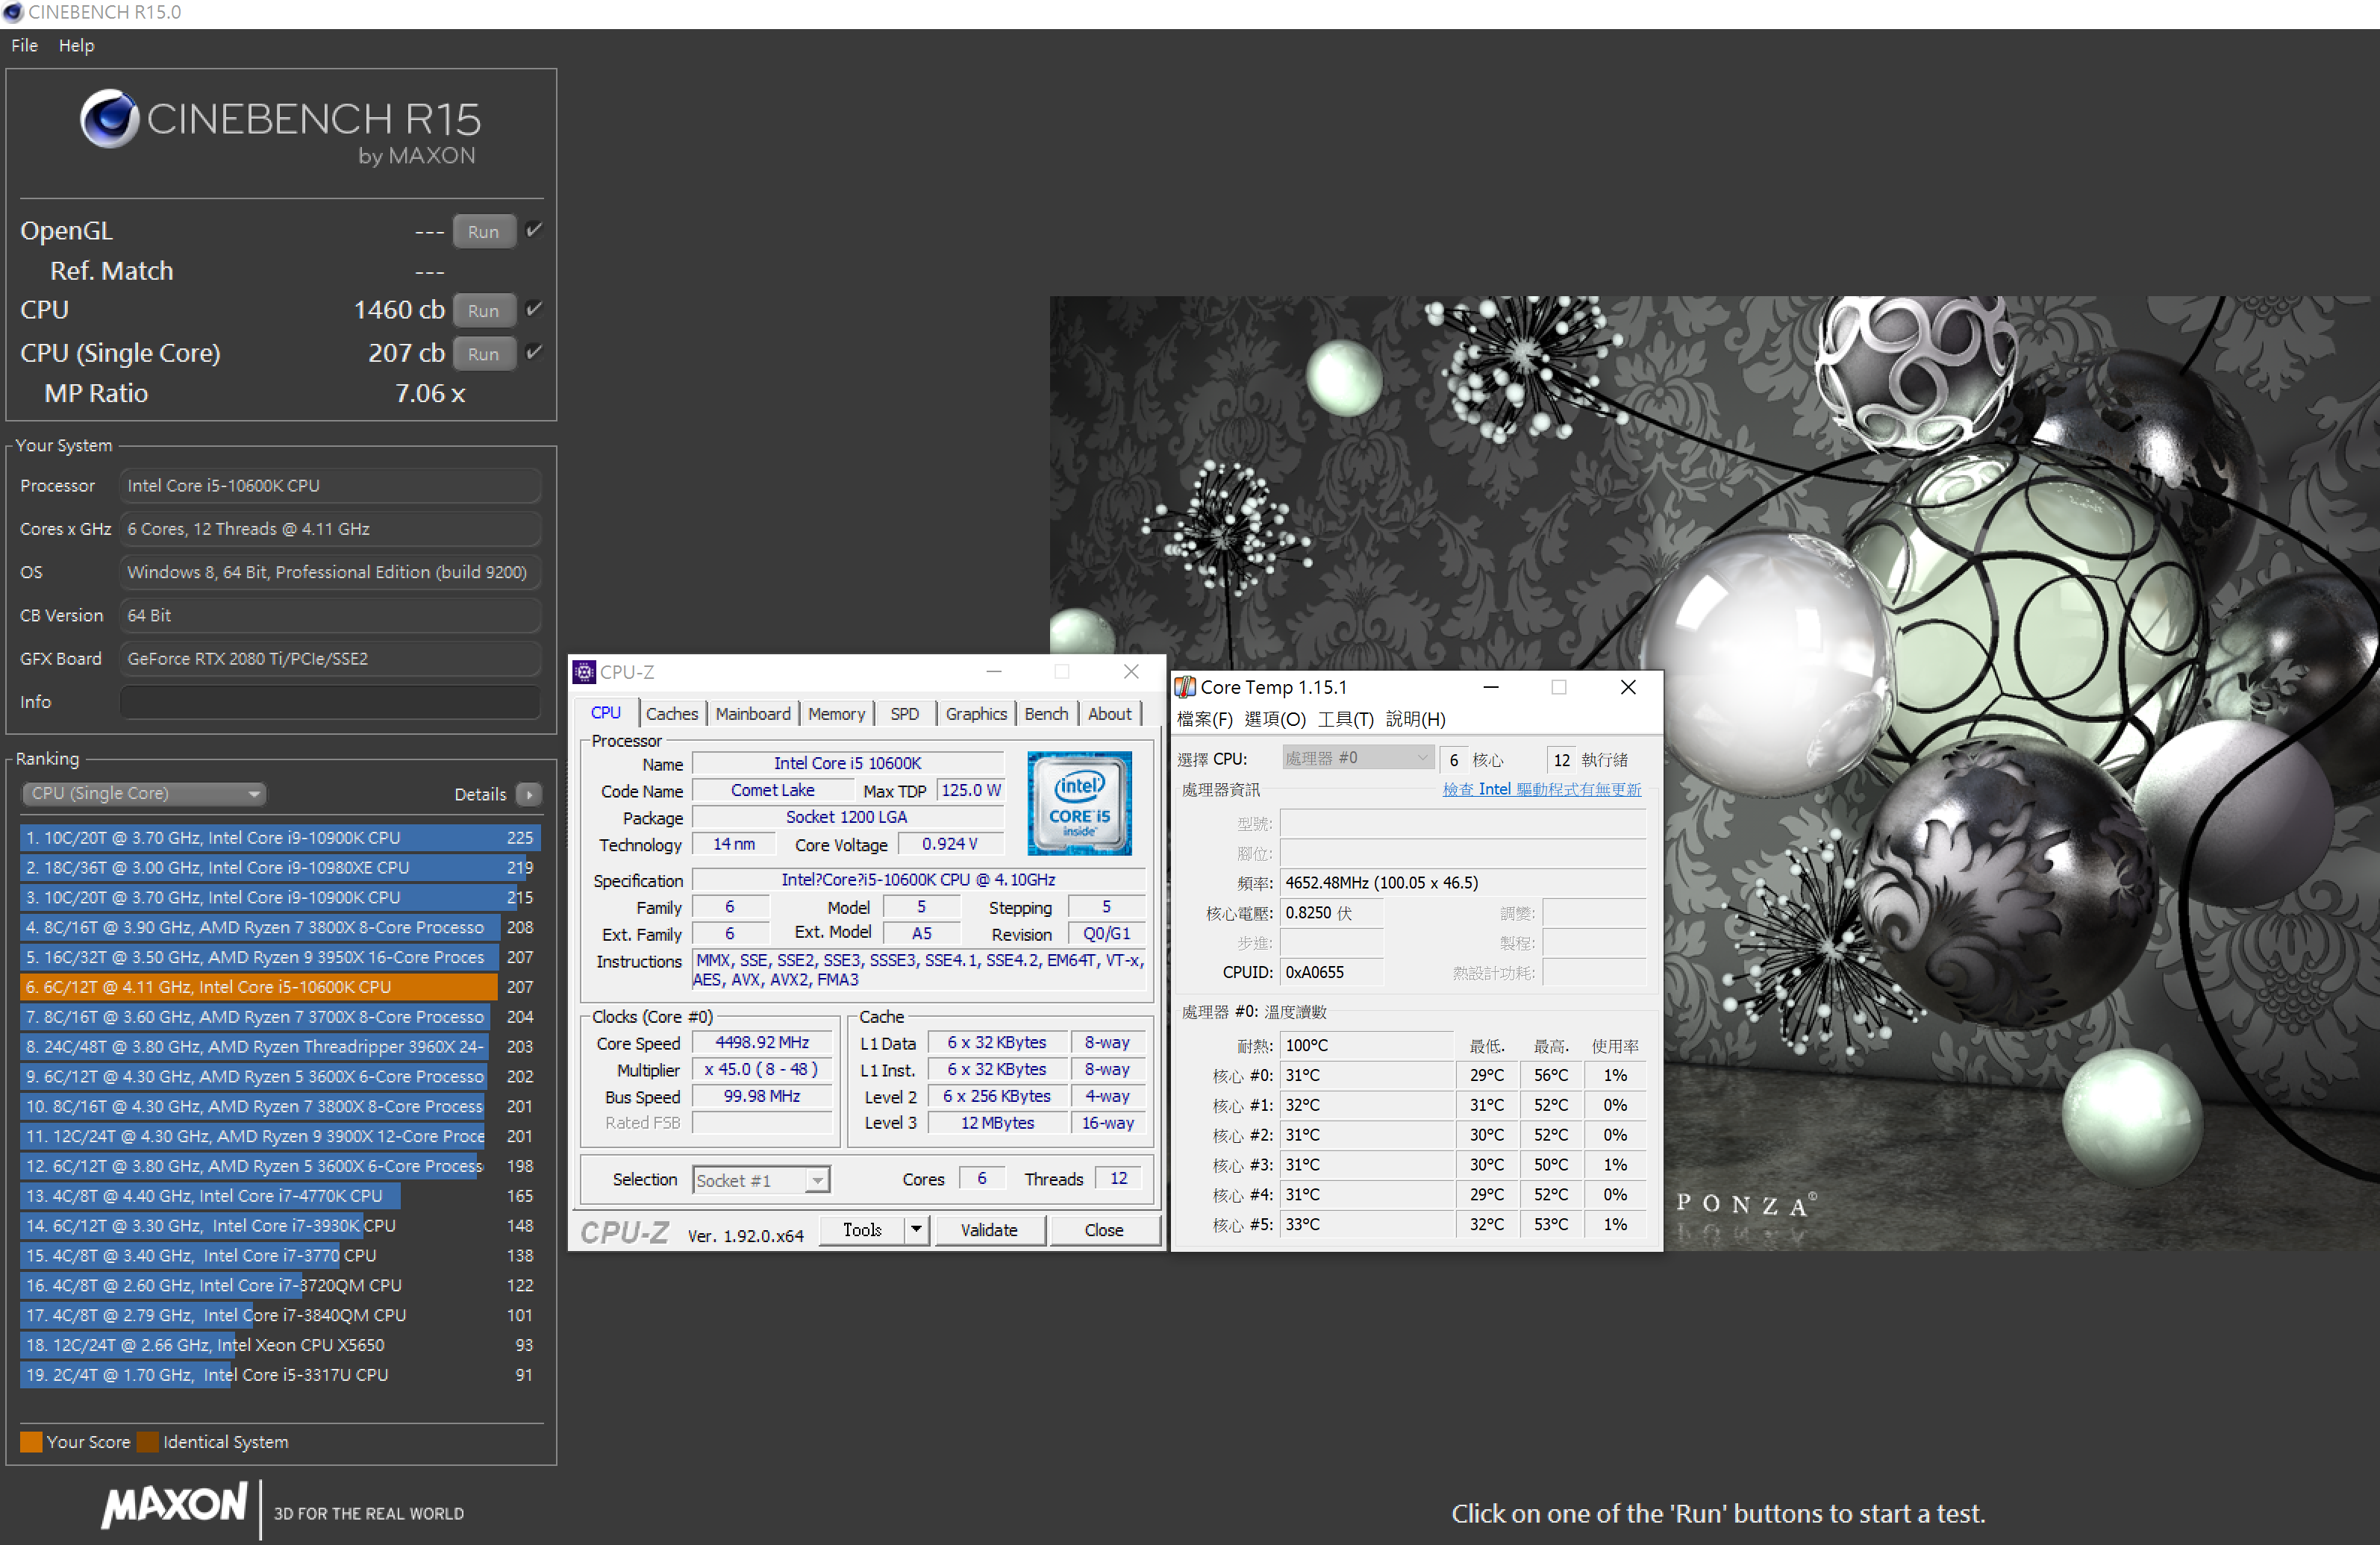This screenshot has height=1545, width=2380.
Task: Run the CPU (Single Core) benchmark
Action: pos(484,353)
